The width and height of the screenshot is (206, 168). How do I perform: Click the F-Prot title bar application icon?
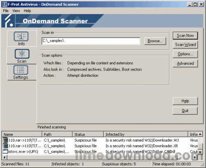[5, 5]
